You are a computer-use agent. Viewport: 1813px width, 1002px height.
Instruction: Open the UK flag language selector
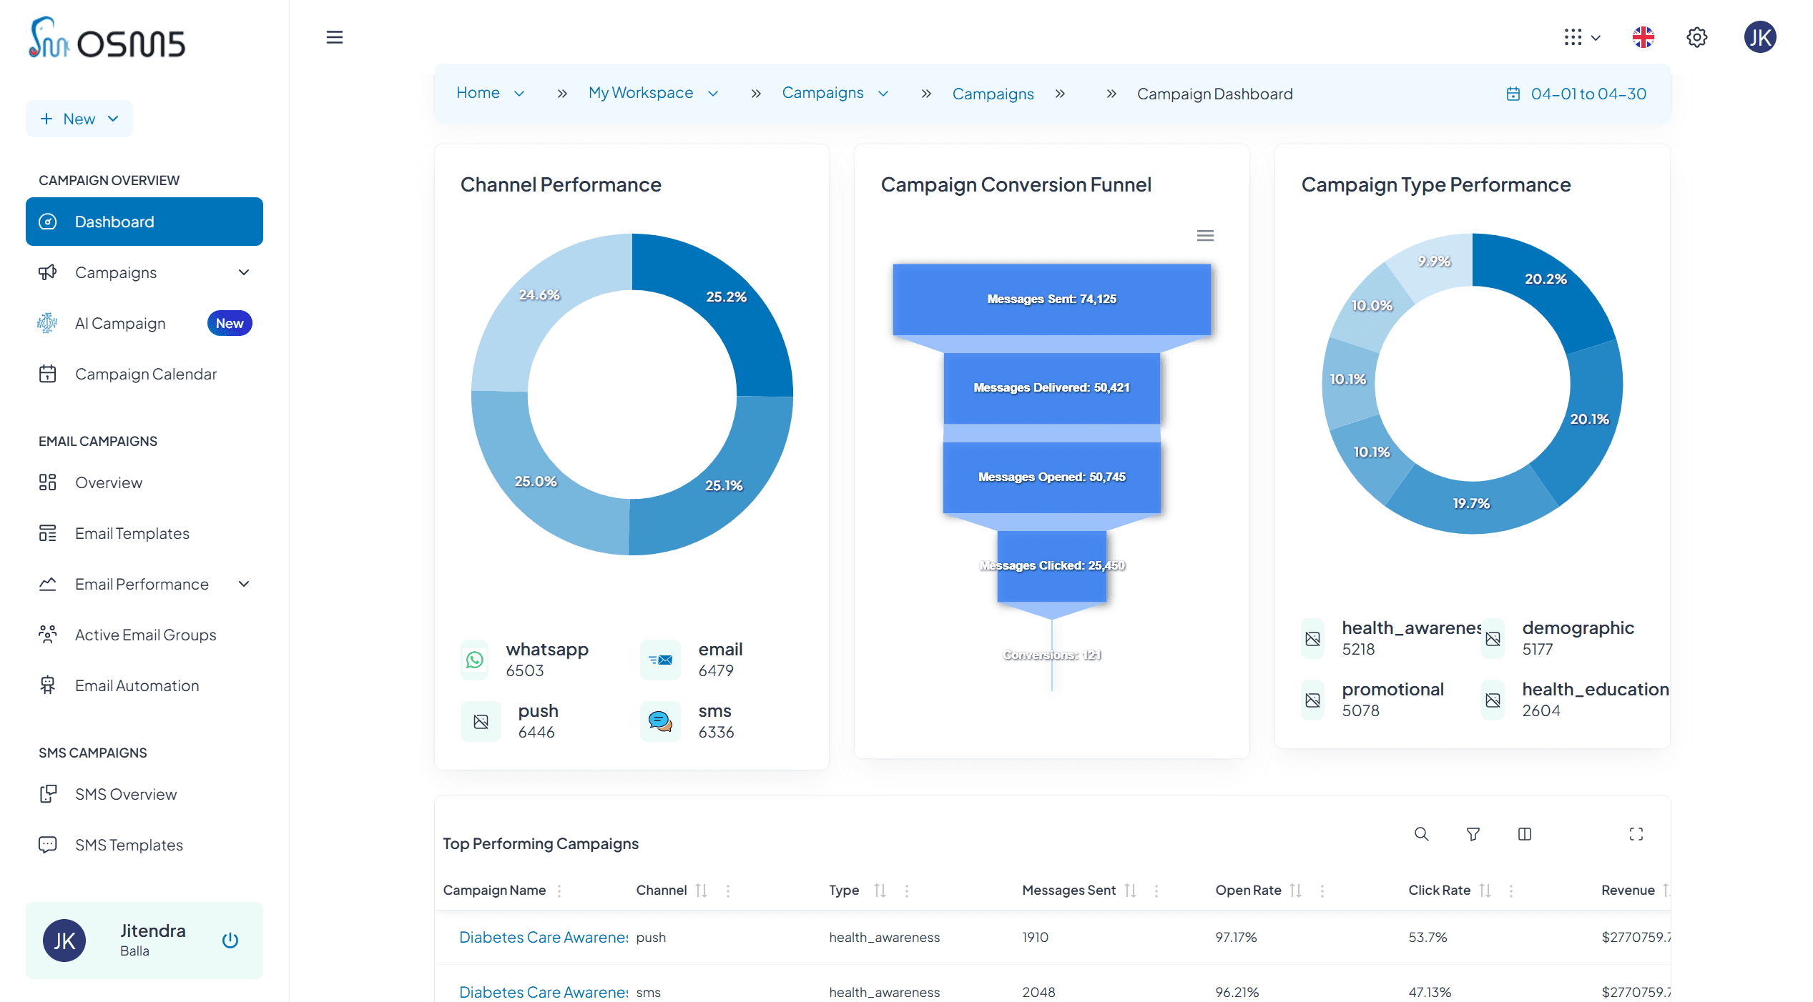coord(1643,37)
